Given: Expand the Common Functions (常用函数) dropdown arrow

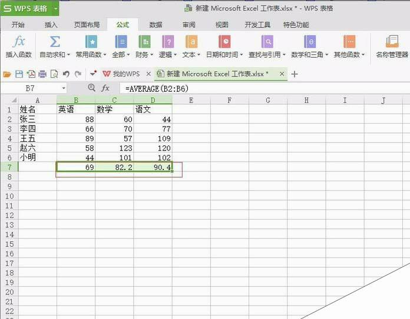Looking at the screenshot, I should pos(105,55).
